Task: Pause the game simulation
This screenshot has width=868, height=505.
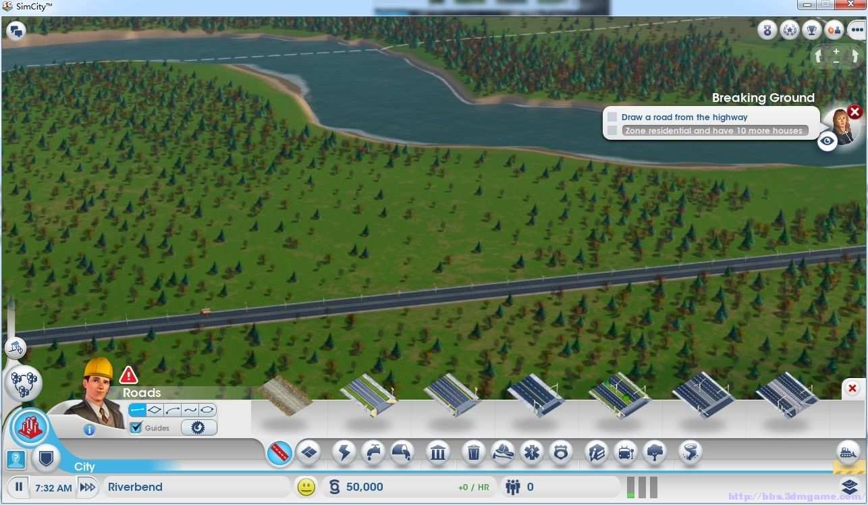Action: point(19,487)
